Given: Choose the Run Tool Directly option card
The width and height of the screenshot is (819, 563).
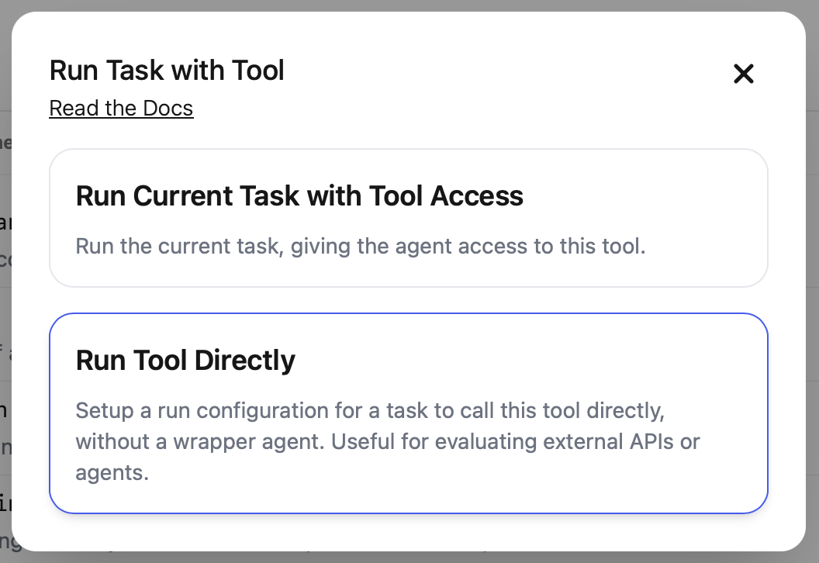Looking at the screenshot, I should 408,413.
